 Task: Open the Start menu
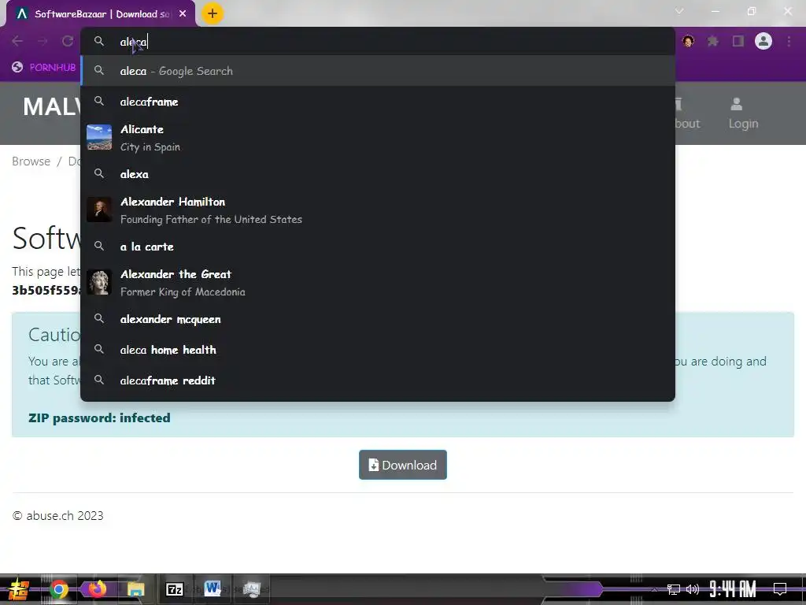pyautogui.click(x=19, y=589)
